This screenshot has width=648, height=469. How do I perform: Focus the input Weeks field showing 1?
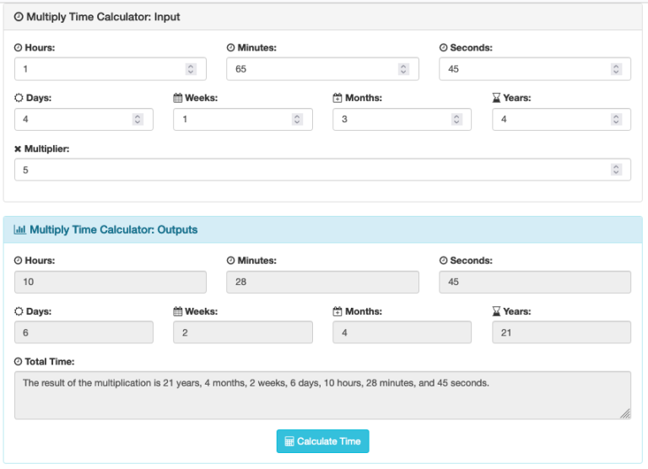(x=243, y=120)
